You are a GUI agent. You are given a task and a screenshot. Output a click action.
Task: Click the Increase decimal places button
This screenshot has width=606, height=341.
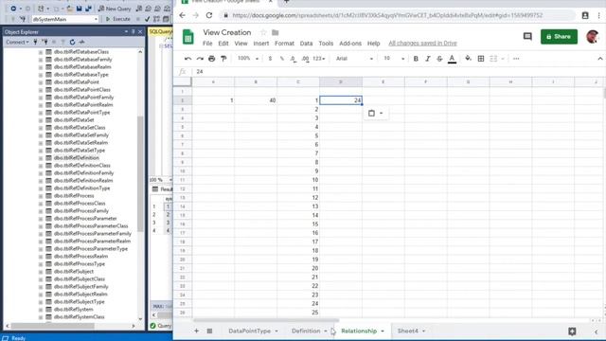305,59
